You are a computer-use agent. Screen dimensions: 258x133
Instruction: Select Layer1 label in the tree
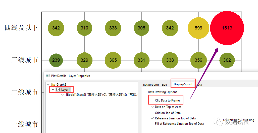66,90
